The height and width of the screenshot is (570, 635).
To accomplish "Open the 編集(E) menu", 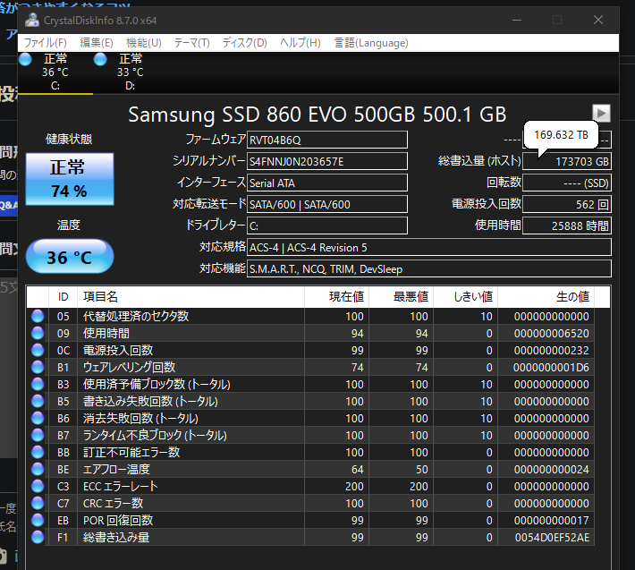I will click(97, 43).
